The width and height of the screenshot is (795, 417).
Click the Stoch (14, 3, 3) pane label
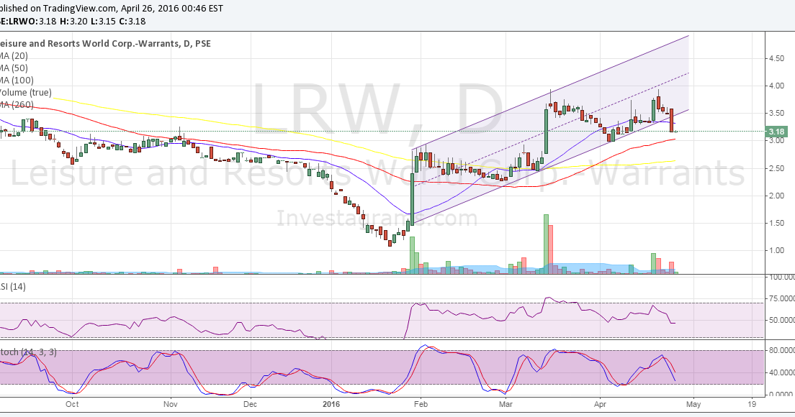(x=28, y=352)
